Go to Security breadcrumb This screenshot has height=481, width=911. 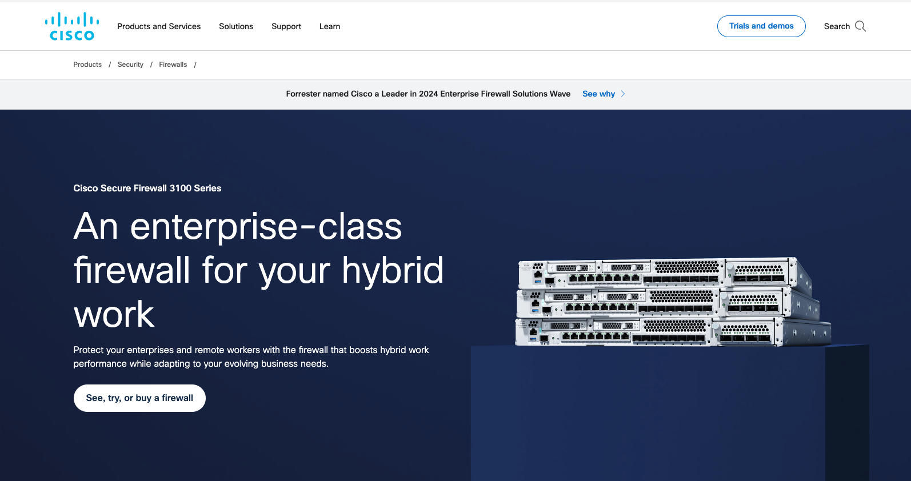click(x=130, y=65)
